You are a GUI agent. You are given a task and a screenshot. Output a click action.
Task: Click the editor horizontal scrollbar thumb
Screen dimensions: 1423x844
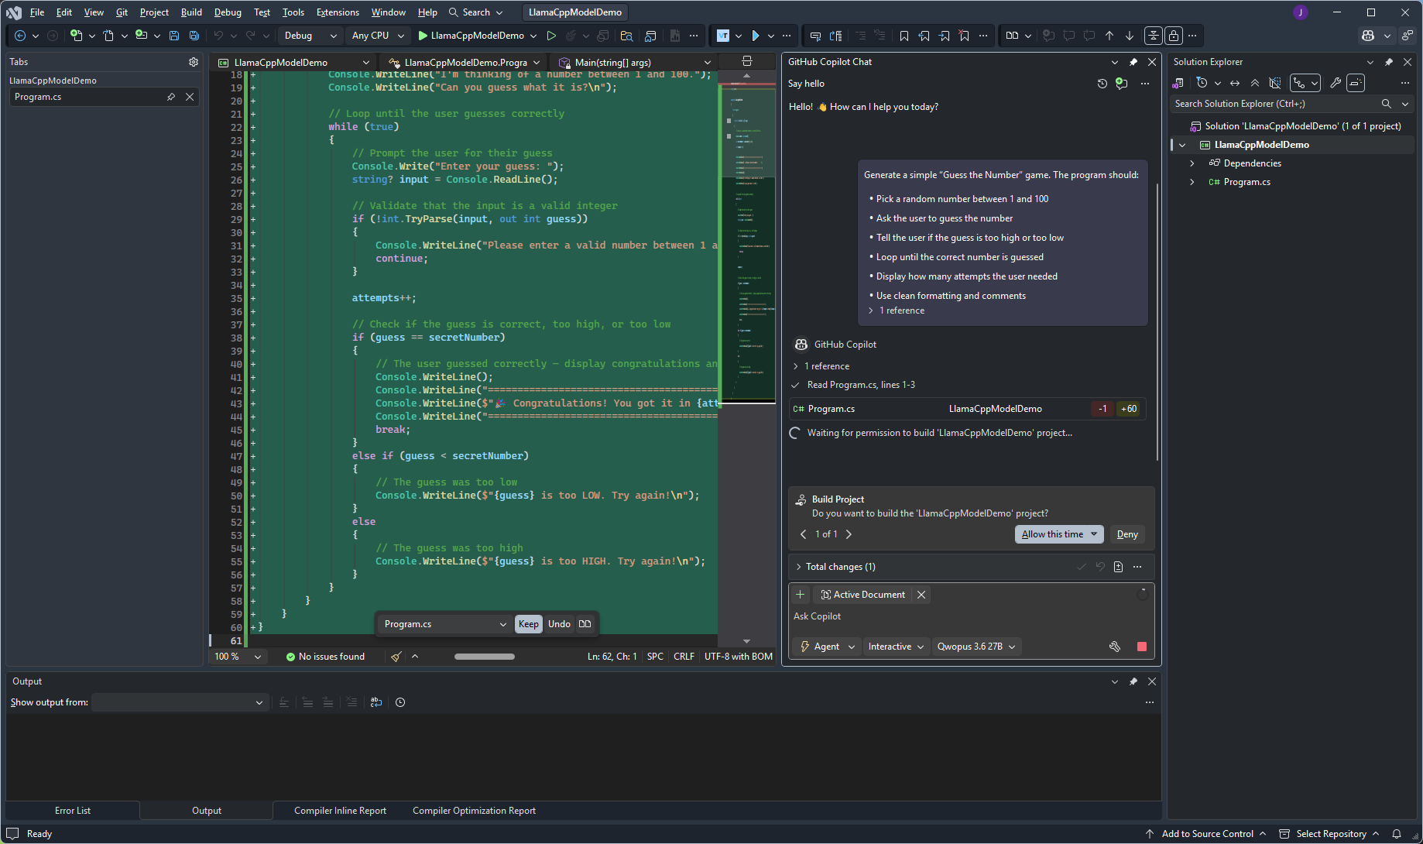click(x=485, y=657)
